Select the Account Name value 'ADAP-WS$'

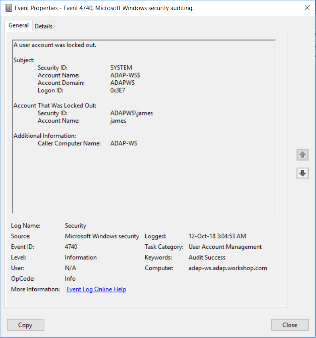point(125,75)
